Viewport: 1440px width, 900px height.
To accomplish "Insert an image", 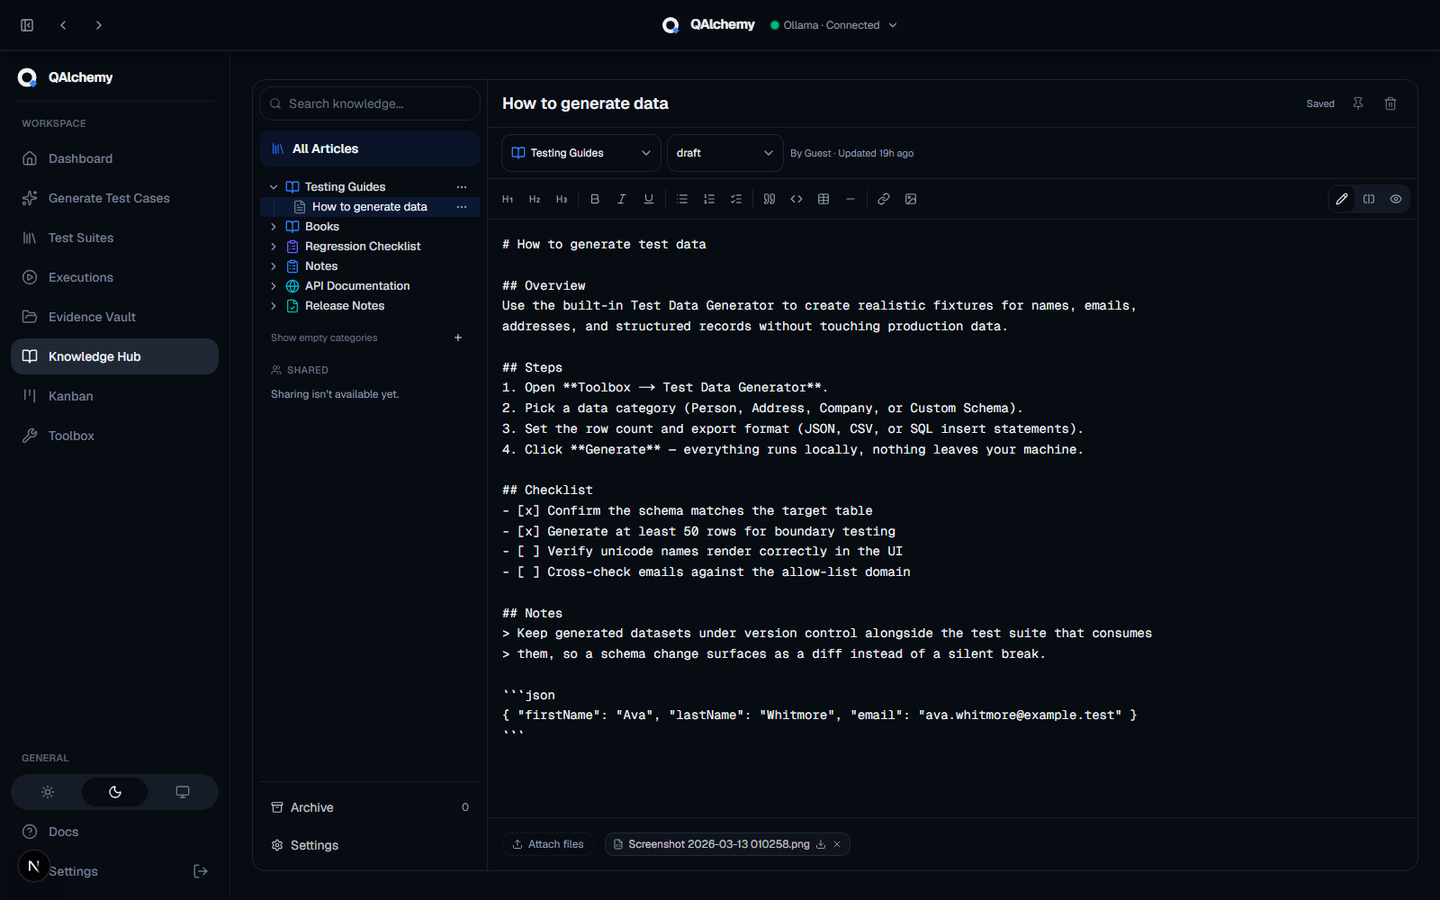I will tap(911, 199).
